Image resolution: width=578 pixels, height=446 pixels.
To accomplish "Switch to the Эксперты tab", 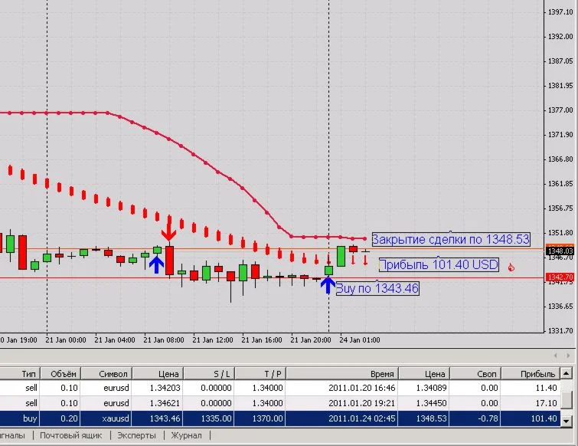I will tap(136, 435).
